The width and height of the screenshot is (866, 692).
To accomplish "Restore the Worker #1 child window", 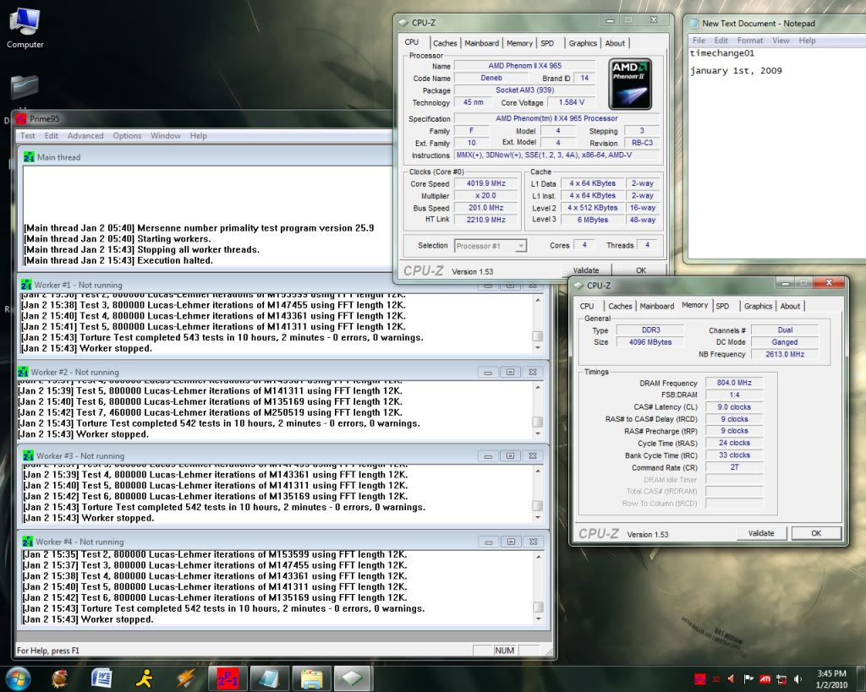I will coord(511,286).
